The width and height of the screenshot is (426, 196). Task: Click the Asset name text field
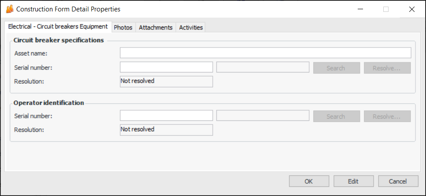click(265, 53)
